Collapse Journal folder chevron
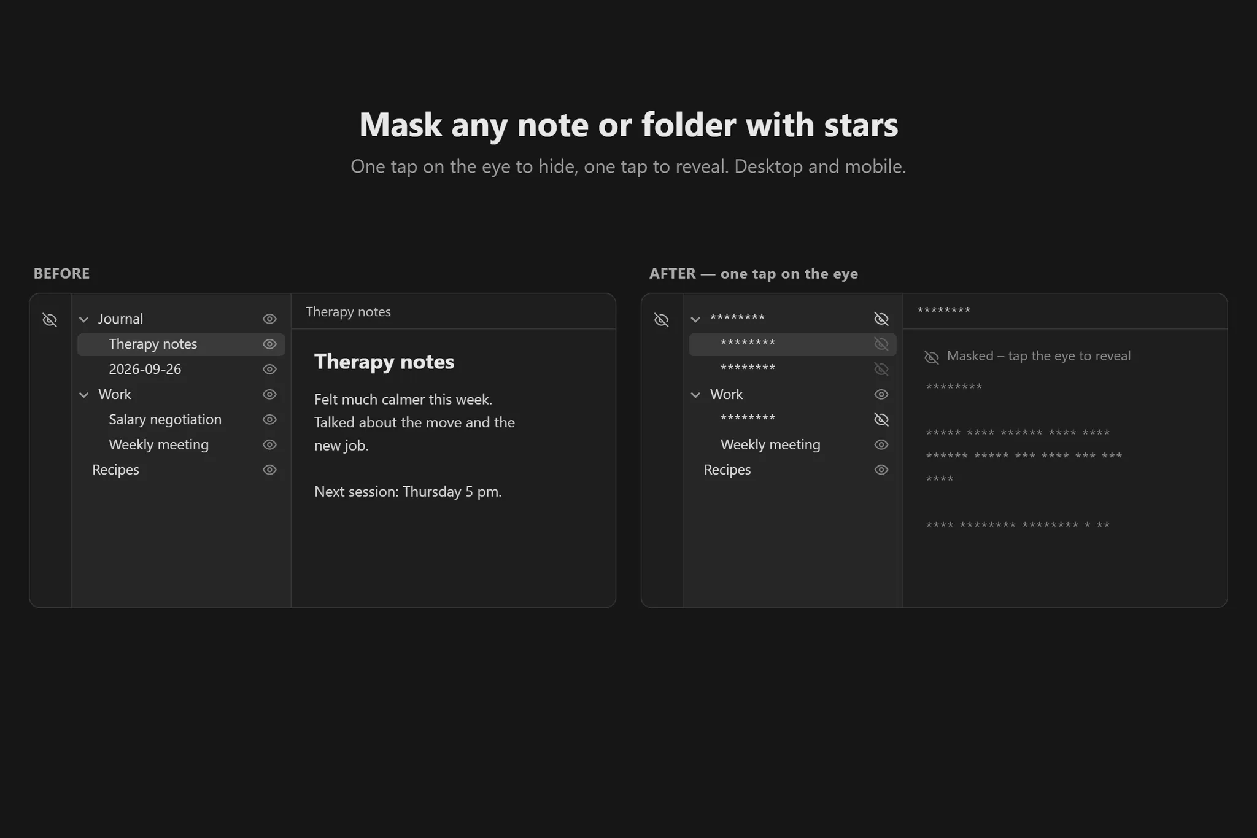The width and height of the screenshot is (1257, 838). [84, 319]
